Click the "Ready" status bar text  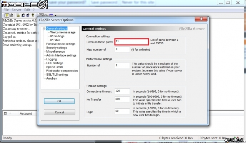(x=7, y=138)
